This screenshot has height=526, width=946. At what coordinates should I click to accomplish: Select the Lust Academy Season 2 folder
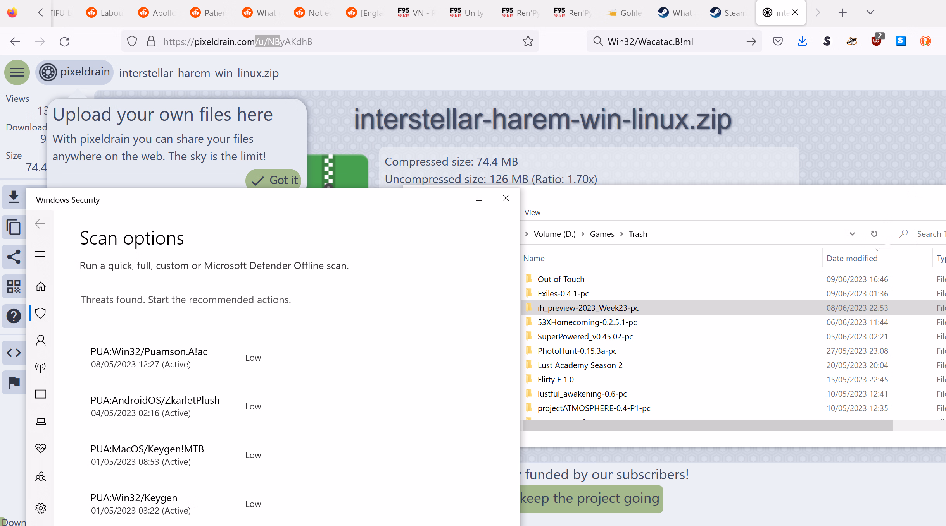tap(580, 365)
